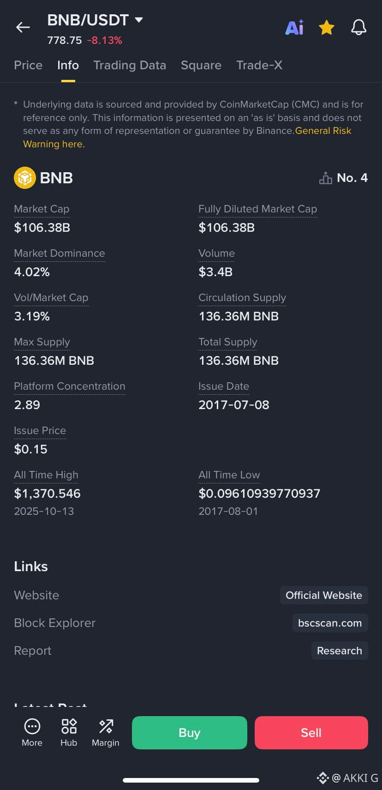Viewport: 382px width, 790px height.
Task: Open price alert bell icon
Action: coord(358,28)
